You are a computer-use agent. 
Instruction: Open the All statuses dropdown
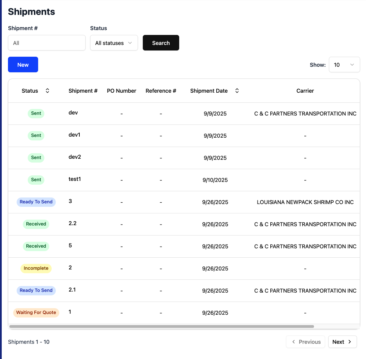(x=114, y=43)
